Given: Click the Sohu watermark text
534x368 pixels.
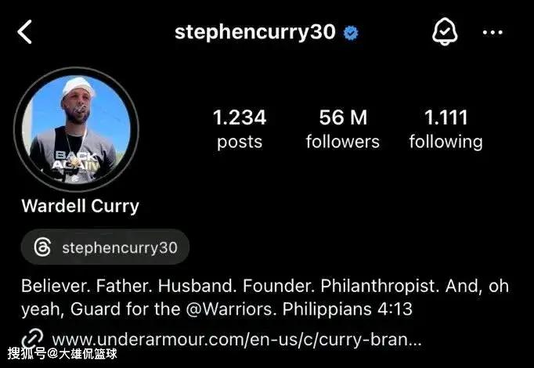Looking at the screenshot, I should pyautogui.click(x=63, y=353).
